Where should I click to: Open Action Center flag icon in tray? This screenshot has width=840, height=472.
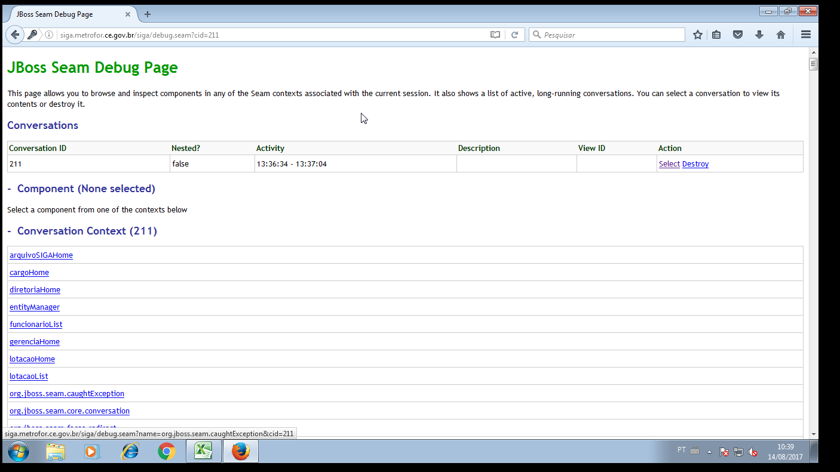click(x=723, y=452)
